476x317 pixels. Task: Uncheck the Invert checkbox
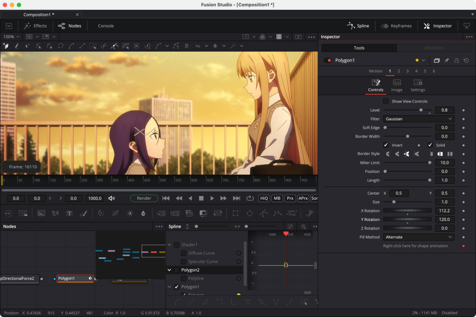click(x=386, y=145)
